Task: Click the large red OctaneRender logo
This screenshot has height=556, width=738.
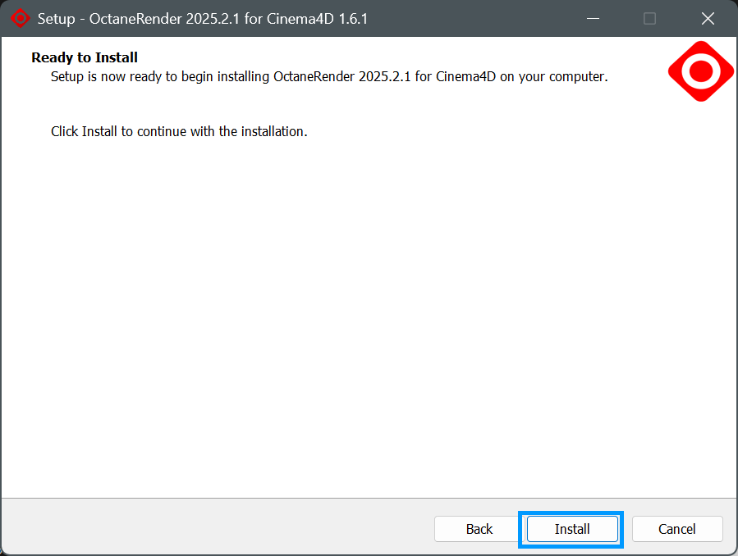Action: pyautogui.click(x=700, y=72)
